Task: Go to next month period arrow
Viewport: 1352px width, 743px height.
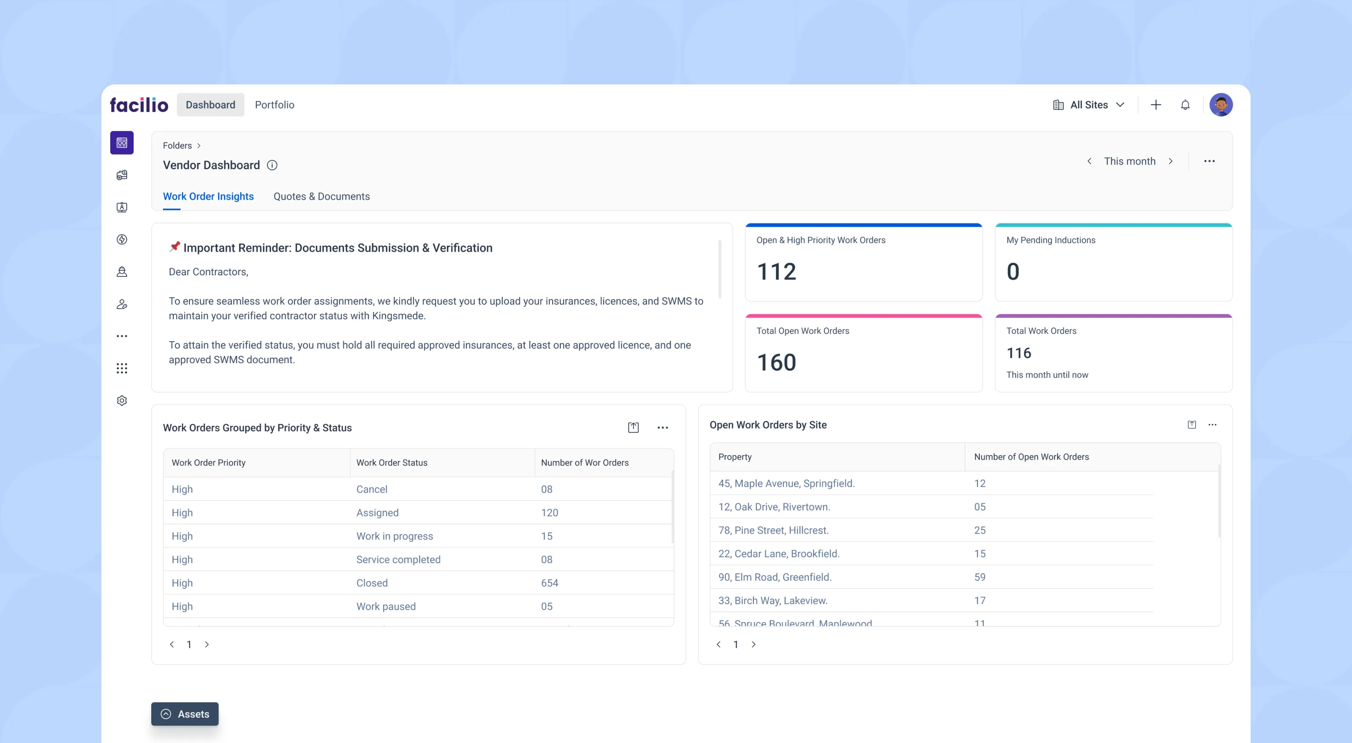Action: click(x=1170, y=161)
